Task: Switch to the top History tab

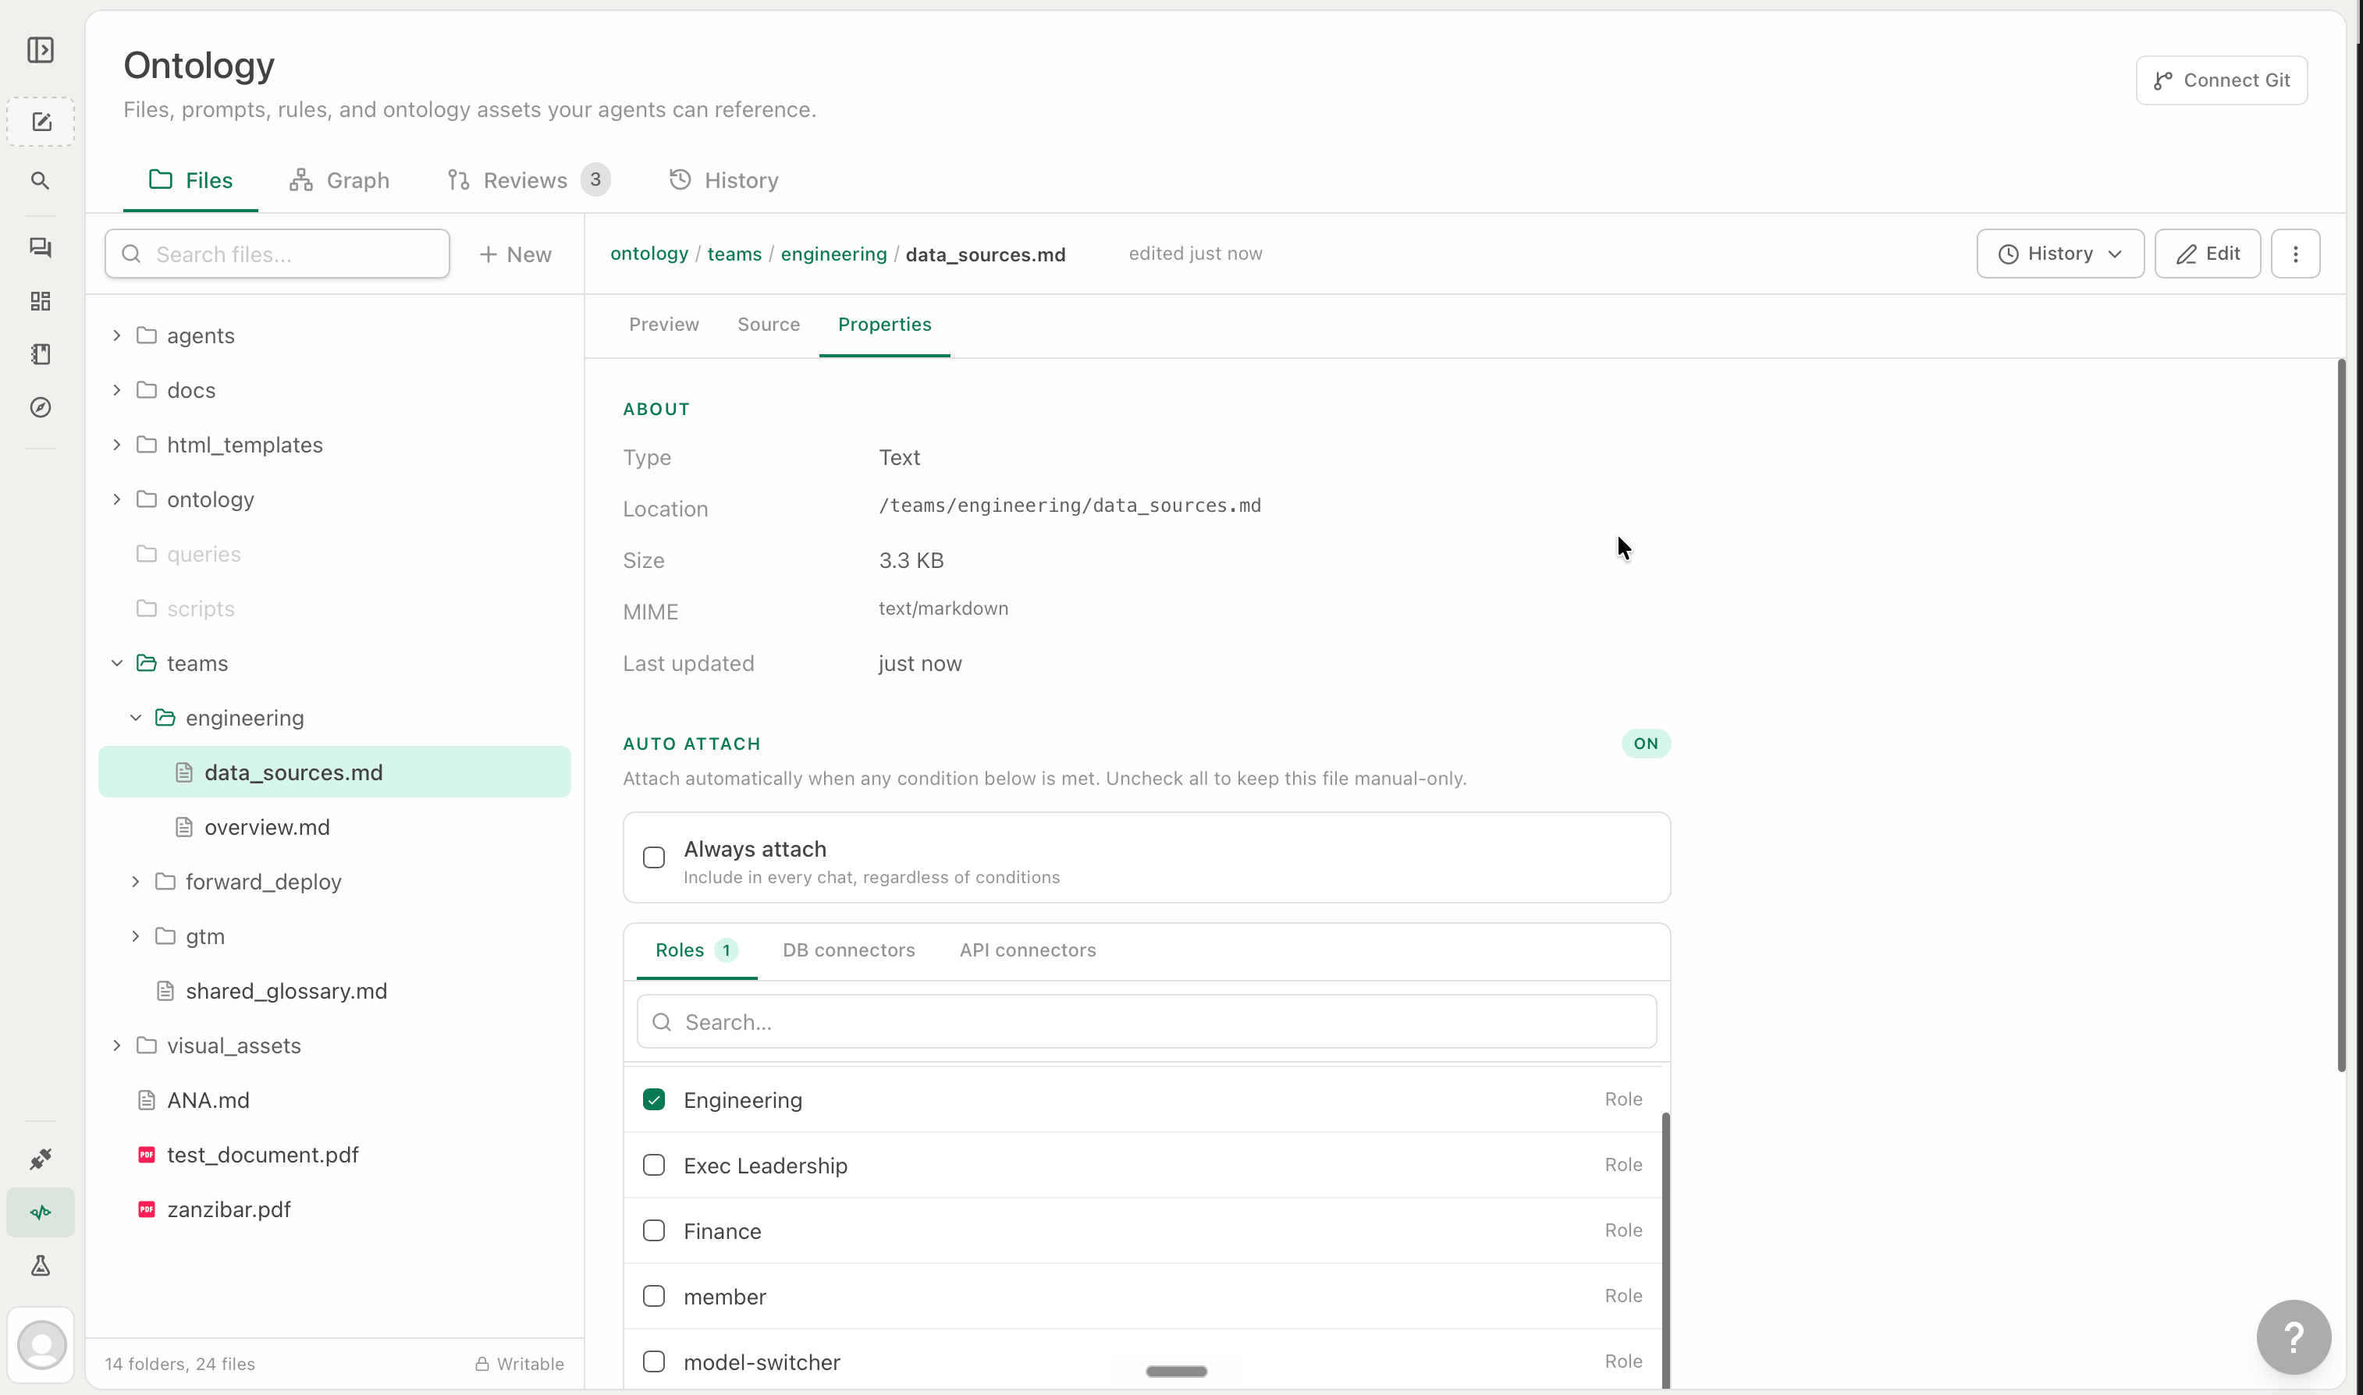Action: point(723,180)
